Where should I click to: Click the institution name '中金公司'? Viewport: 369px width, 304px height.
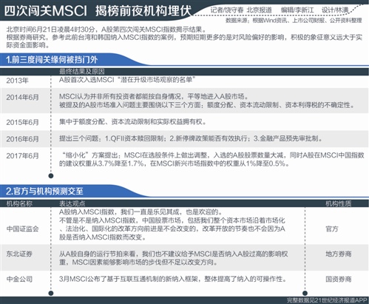(x=19, y=279)
